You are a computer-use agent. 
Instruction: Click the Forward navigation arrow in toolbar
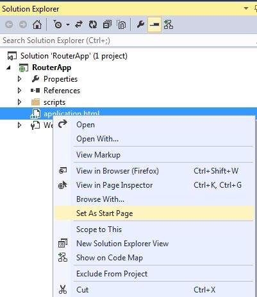[x=23, y=24]
